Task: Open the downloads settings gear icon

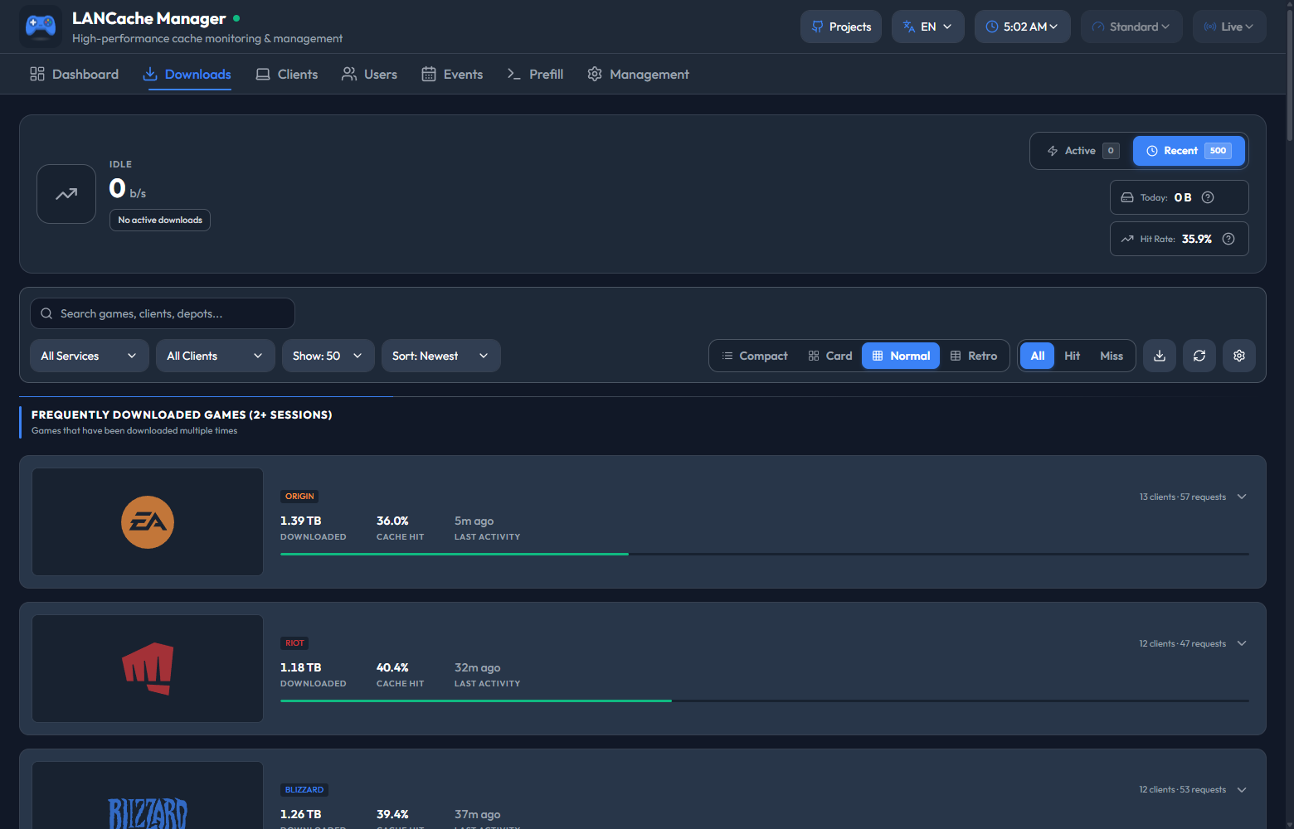Action: click(1239, 356)
